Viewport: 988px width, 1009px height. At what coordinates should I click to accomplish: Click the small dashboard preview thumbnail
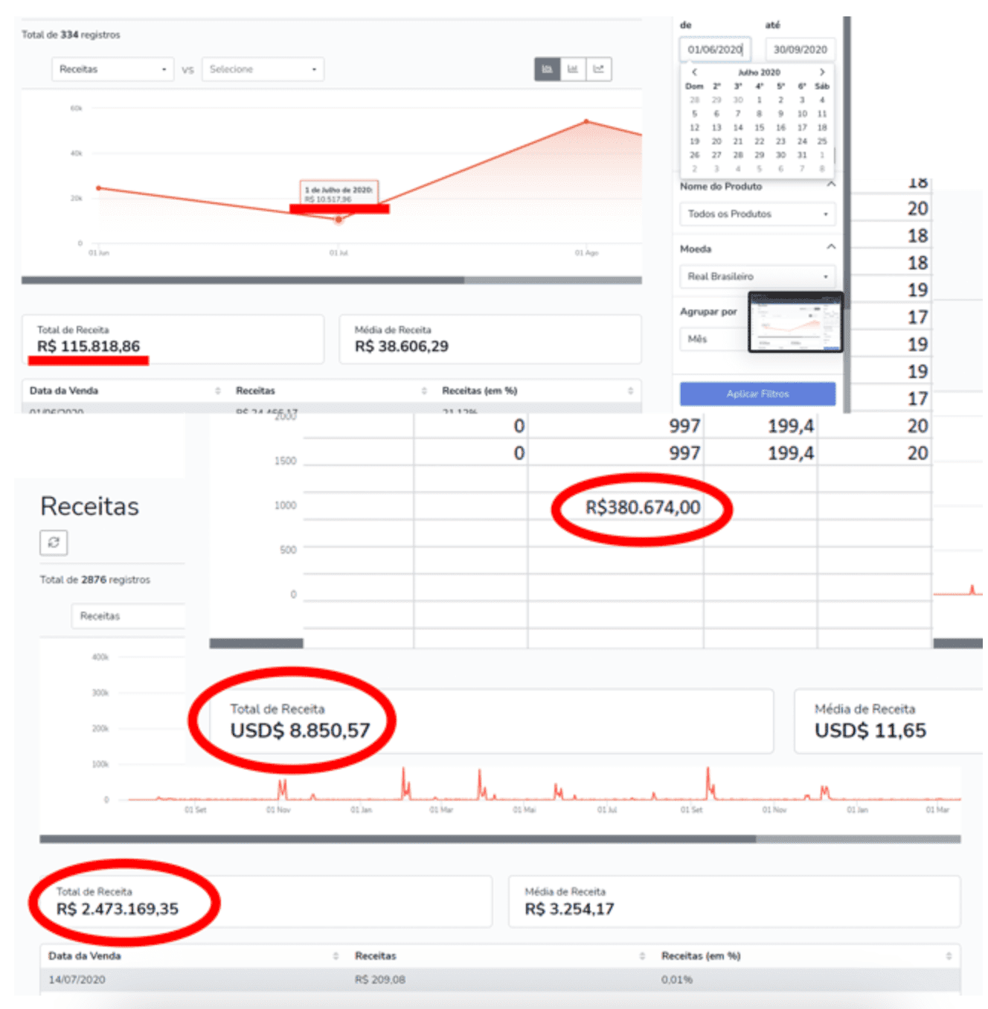point(795,322)
